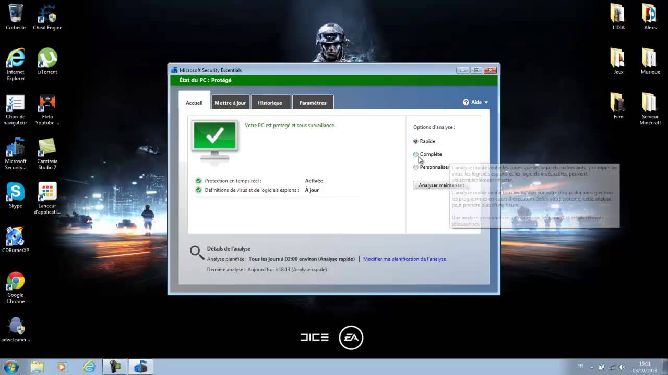
Task: Click 'Définitions de virus et de logiciels espions' text
Action: (252, 190)
